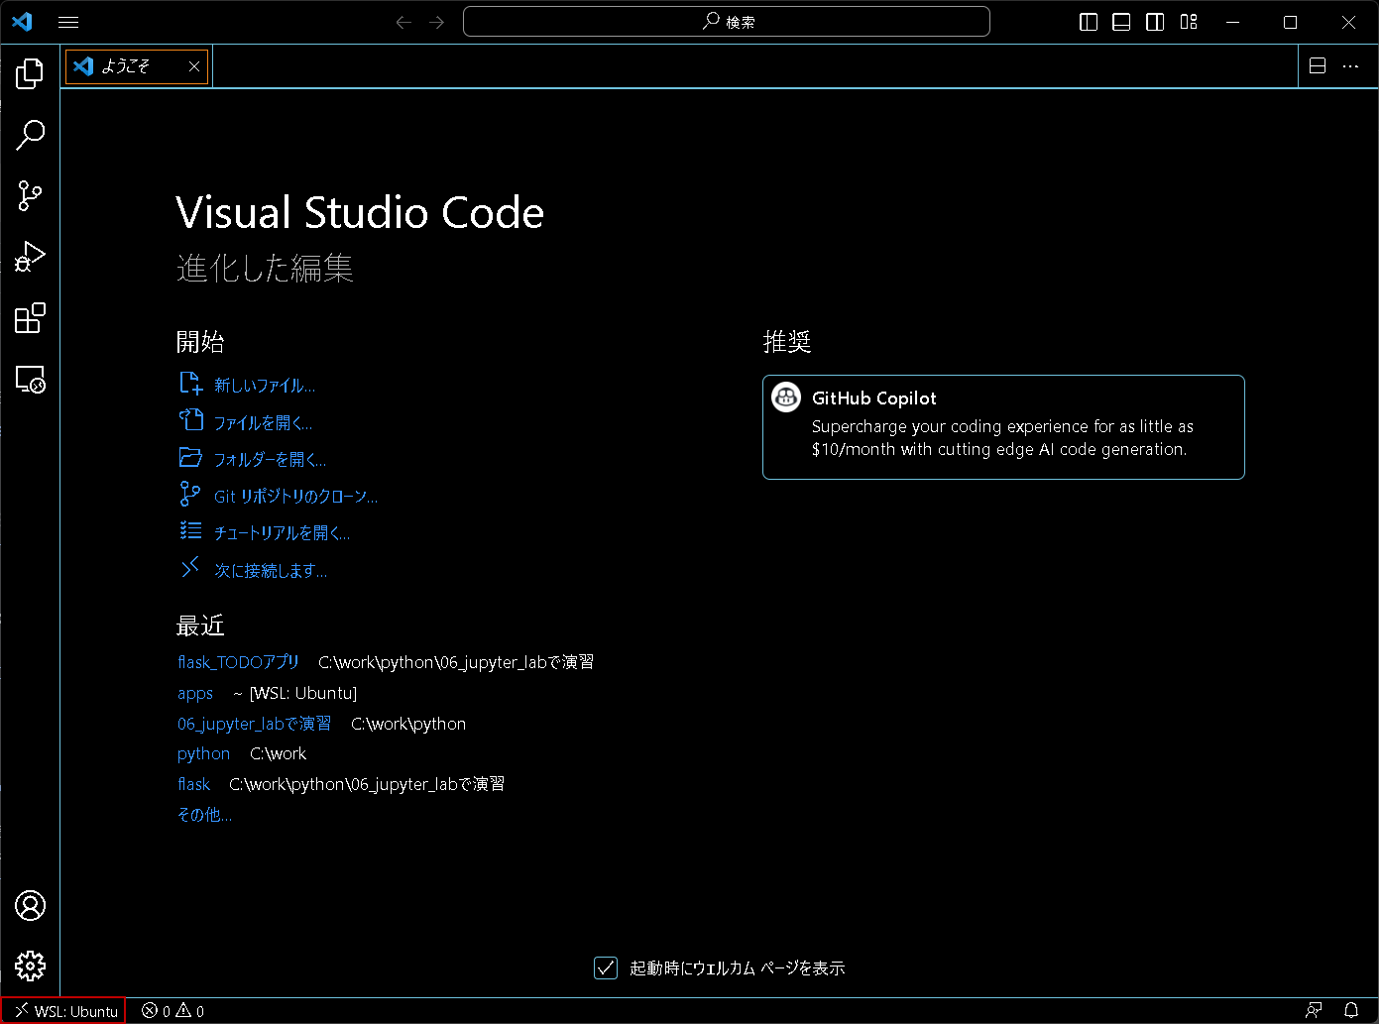The width and height of the screenshot is (1379, 1024).
Task: Open the GitHub Copilot recommendation card
Action: pyautogui.click(x=1003, y=427)
